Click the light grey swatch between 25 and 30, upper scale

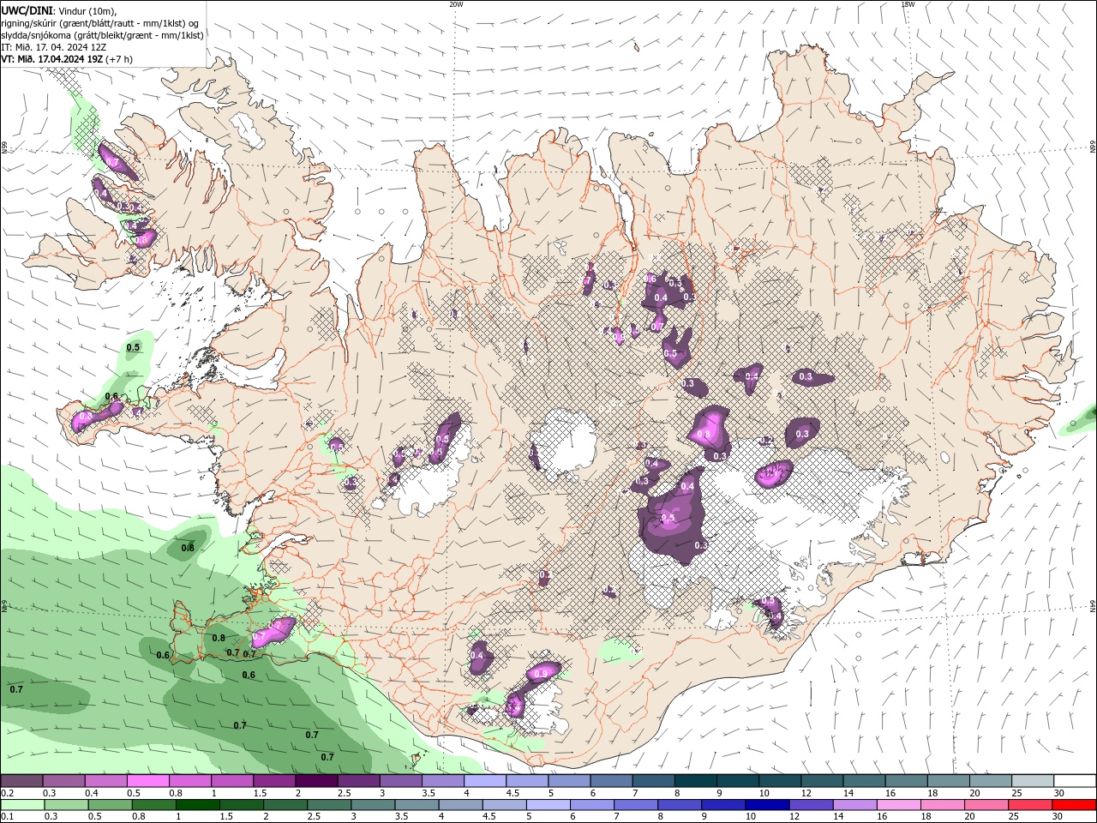tap(1033, 781)
